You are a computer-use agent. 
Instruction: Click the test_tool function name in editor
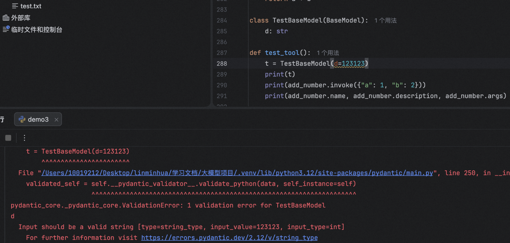point(282,53)
